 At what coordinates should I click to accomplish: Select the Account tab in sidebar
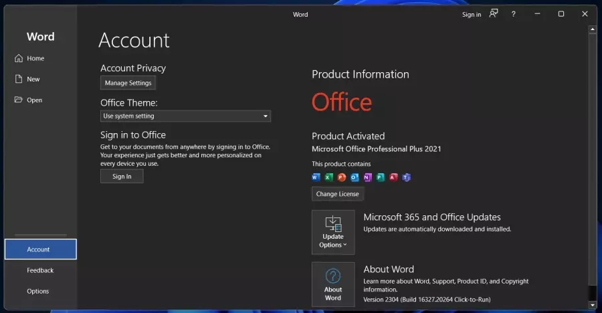(x=40, y=249)
